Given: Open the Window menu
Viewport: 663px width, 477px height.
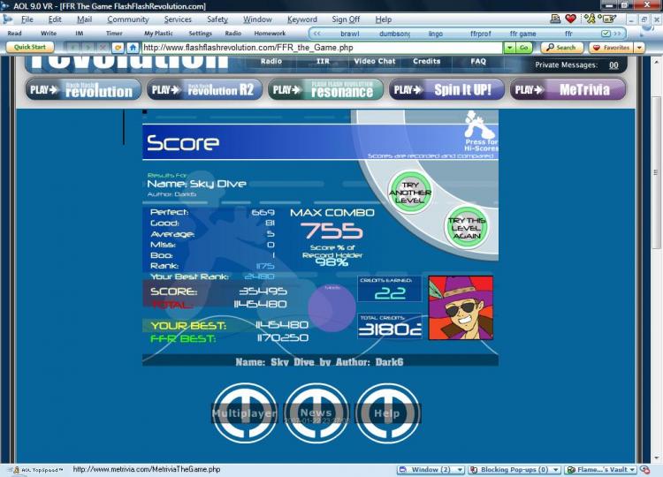Looking at the screenshot, I should click(257, 19).
